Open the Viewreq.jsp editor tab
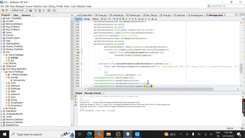Image resolution: width=245 pixels, height=138 pixels. pyautogui.click(x=135, y=15)
